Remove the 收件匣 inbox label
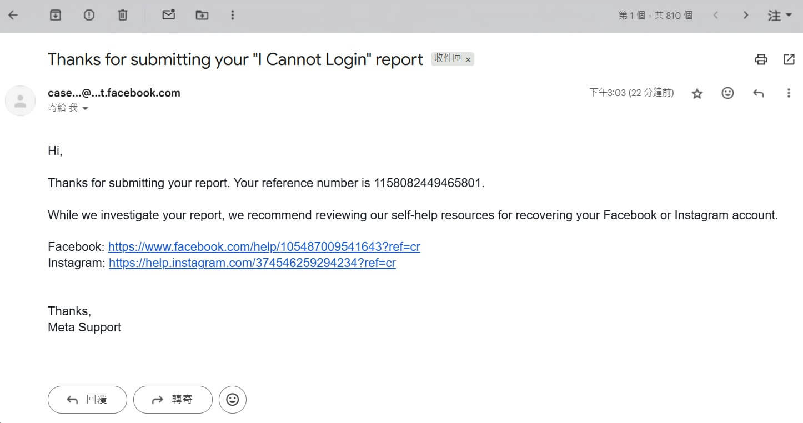803x423 pixels. (468, 59)
